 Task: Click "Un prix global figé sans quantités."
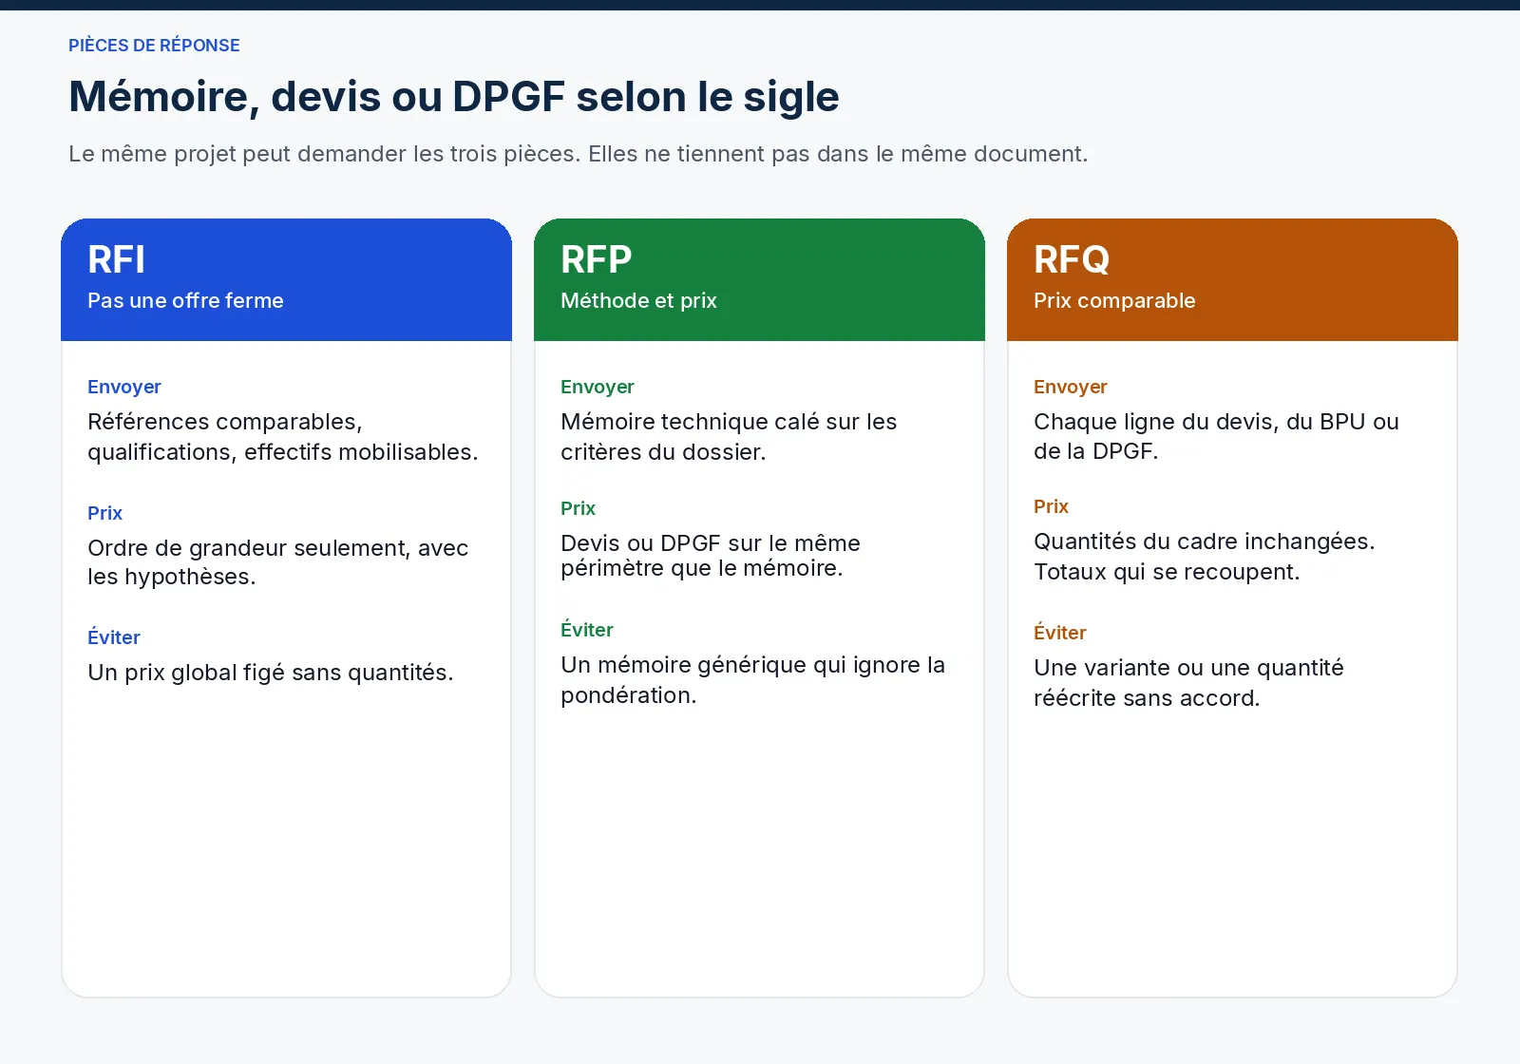pos(271,673)
